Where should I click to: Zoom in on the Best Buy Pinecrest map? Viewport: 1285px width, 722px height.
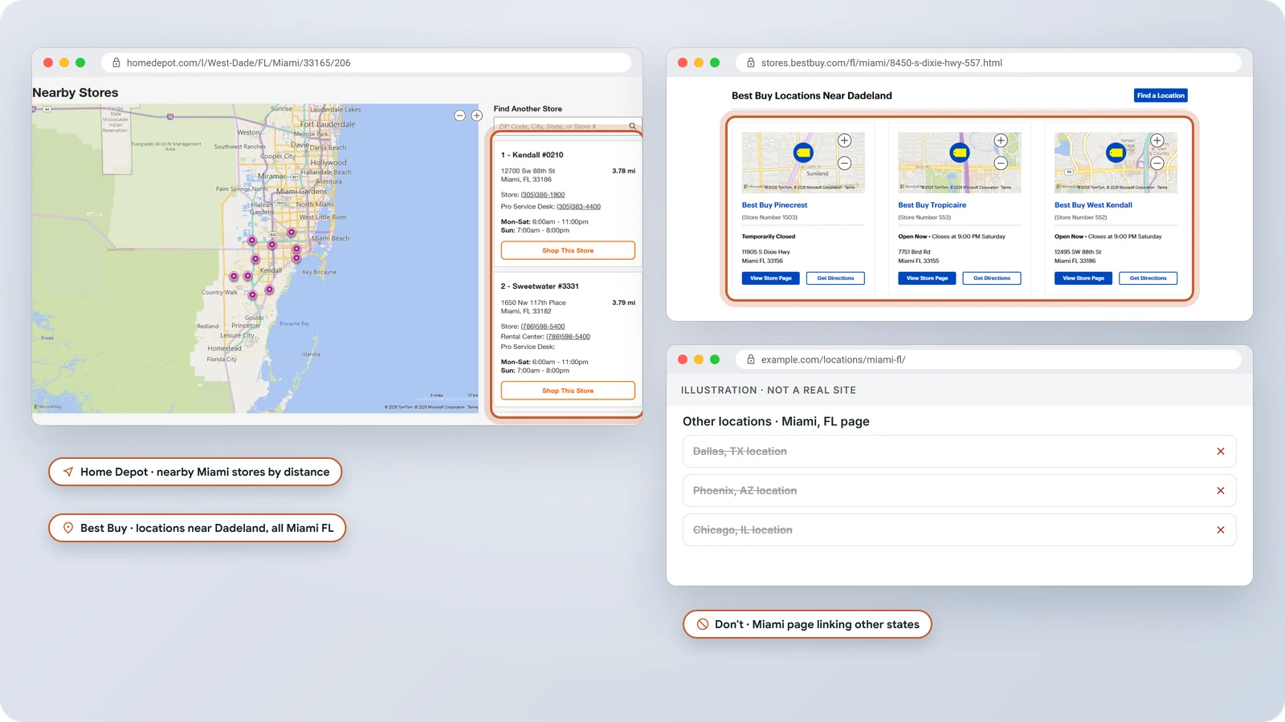click(844, 140)
